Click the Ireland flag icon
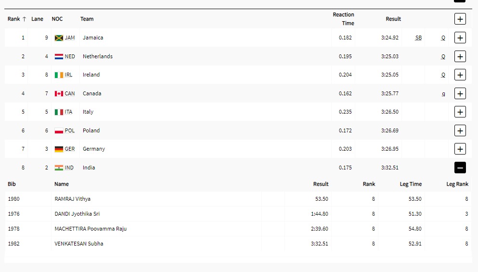 [x=59, y=75]
